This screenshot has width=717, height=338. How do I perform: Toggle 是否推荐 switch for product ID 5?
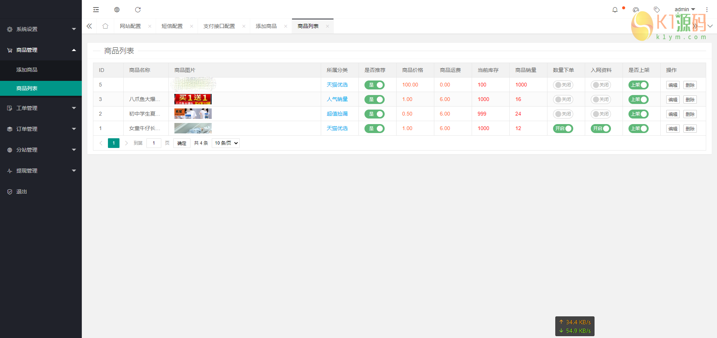click(374, 85)
